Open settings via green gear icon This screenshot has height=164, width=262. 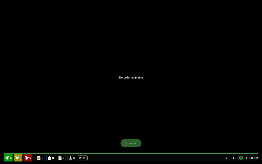(x=241, y=158)
